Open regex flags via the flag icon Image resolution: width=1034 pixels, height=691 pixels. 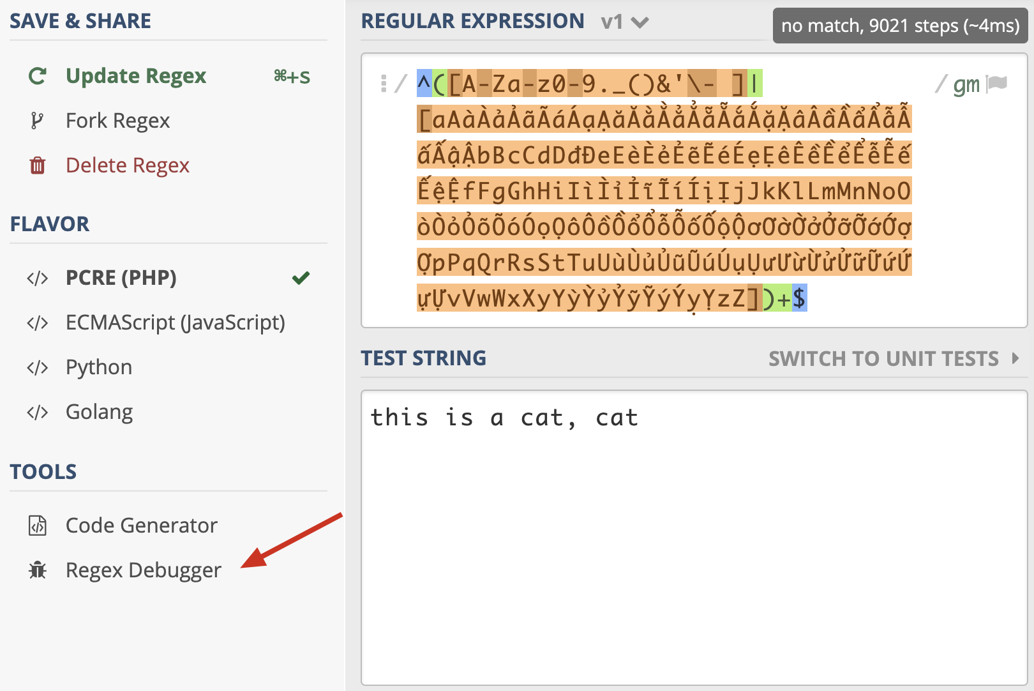click(x=996, y=84)
